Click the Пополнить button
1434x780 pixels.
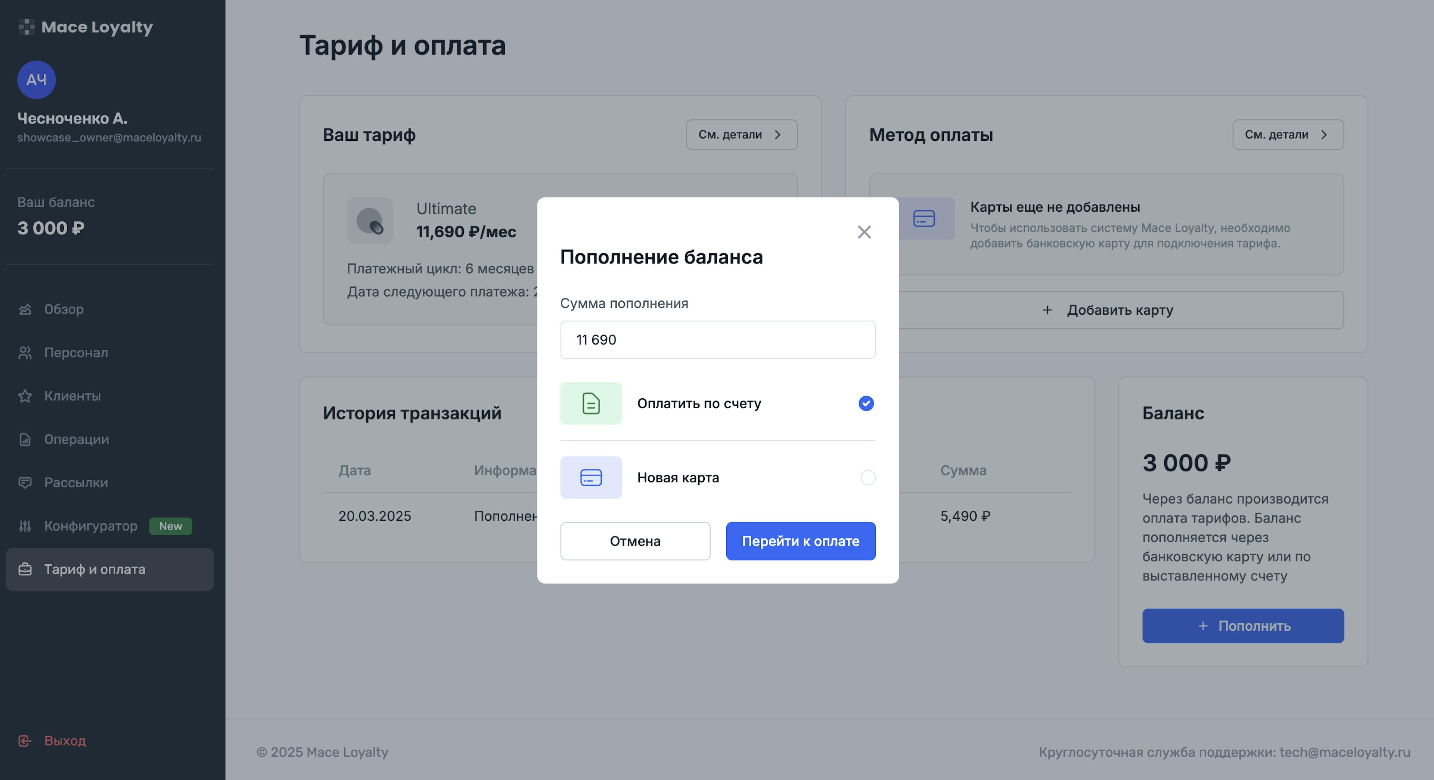(x=1243, y=626)
